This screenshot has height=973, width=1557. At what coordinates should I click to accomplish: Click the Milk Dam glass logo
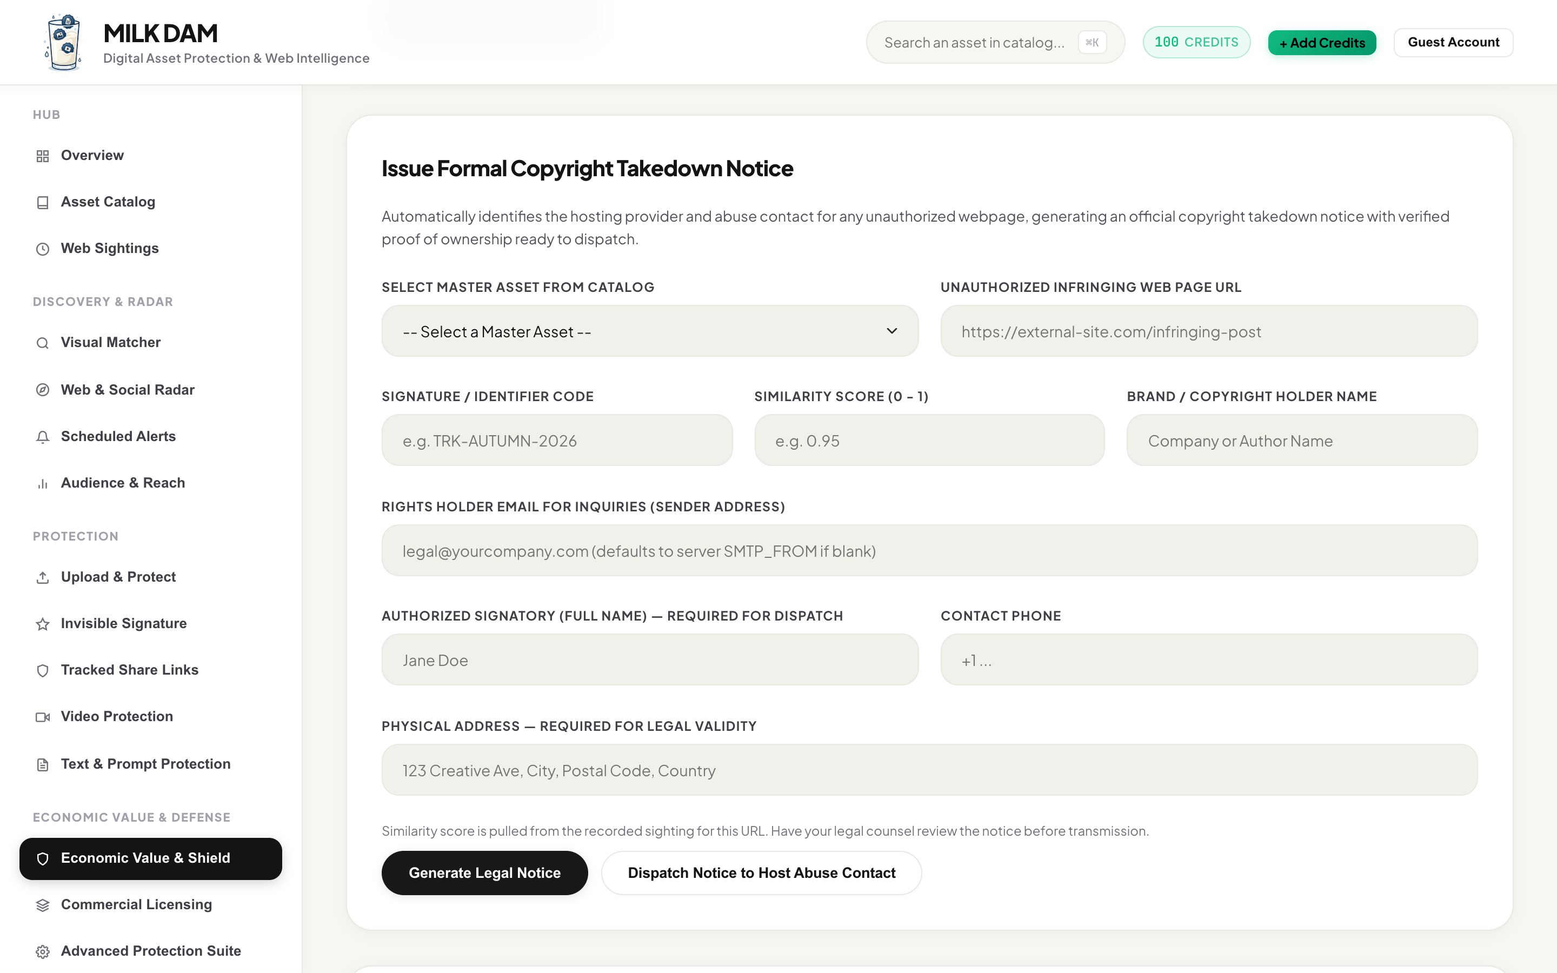tap(64, 43)
